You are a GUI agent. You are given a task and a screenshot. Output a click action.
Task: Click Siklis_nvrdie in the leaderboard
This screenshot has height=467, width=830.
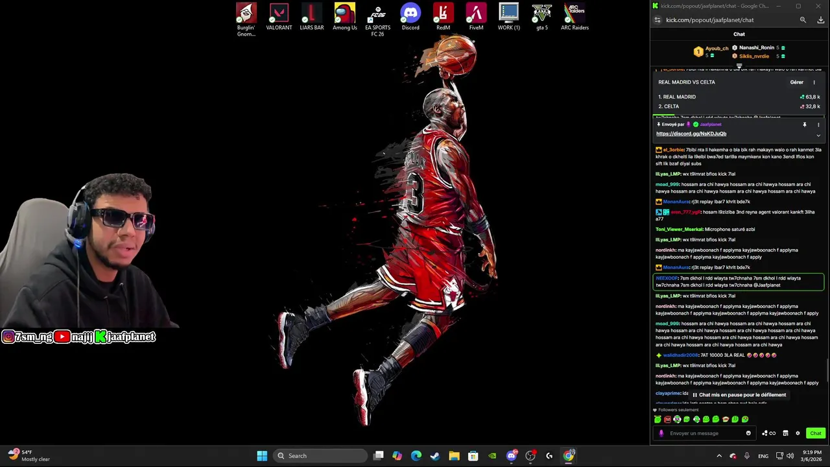pos(754,56)
